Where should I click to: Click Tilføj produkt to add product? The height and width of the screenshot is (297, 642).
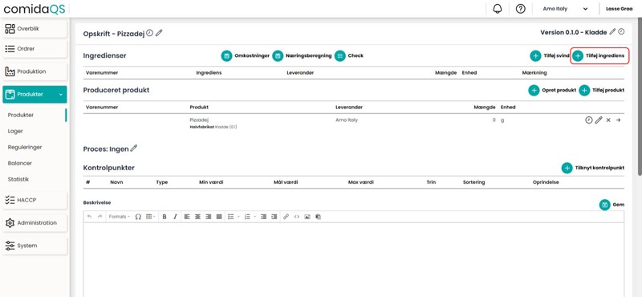602,90
